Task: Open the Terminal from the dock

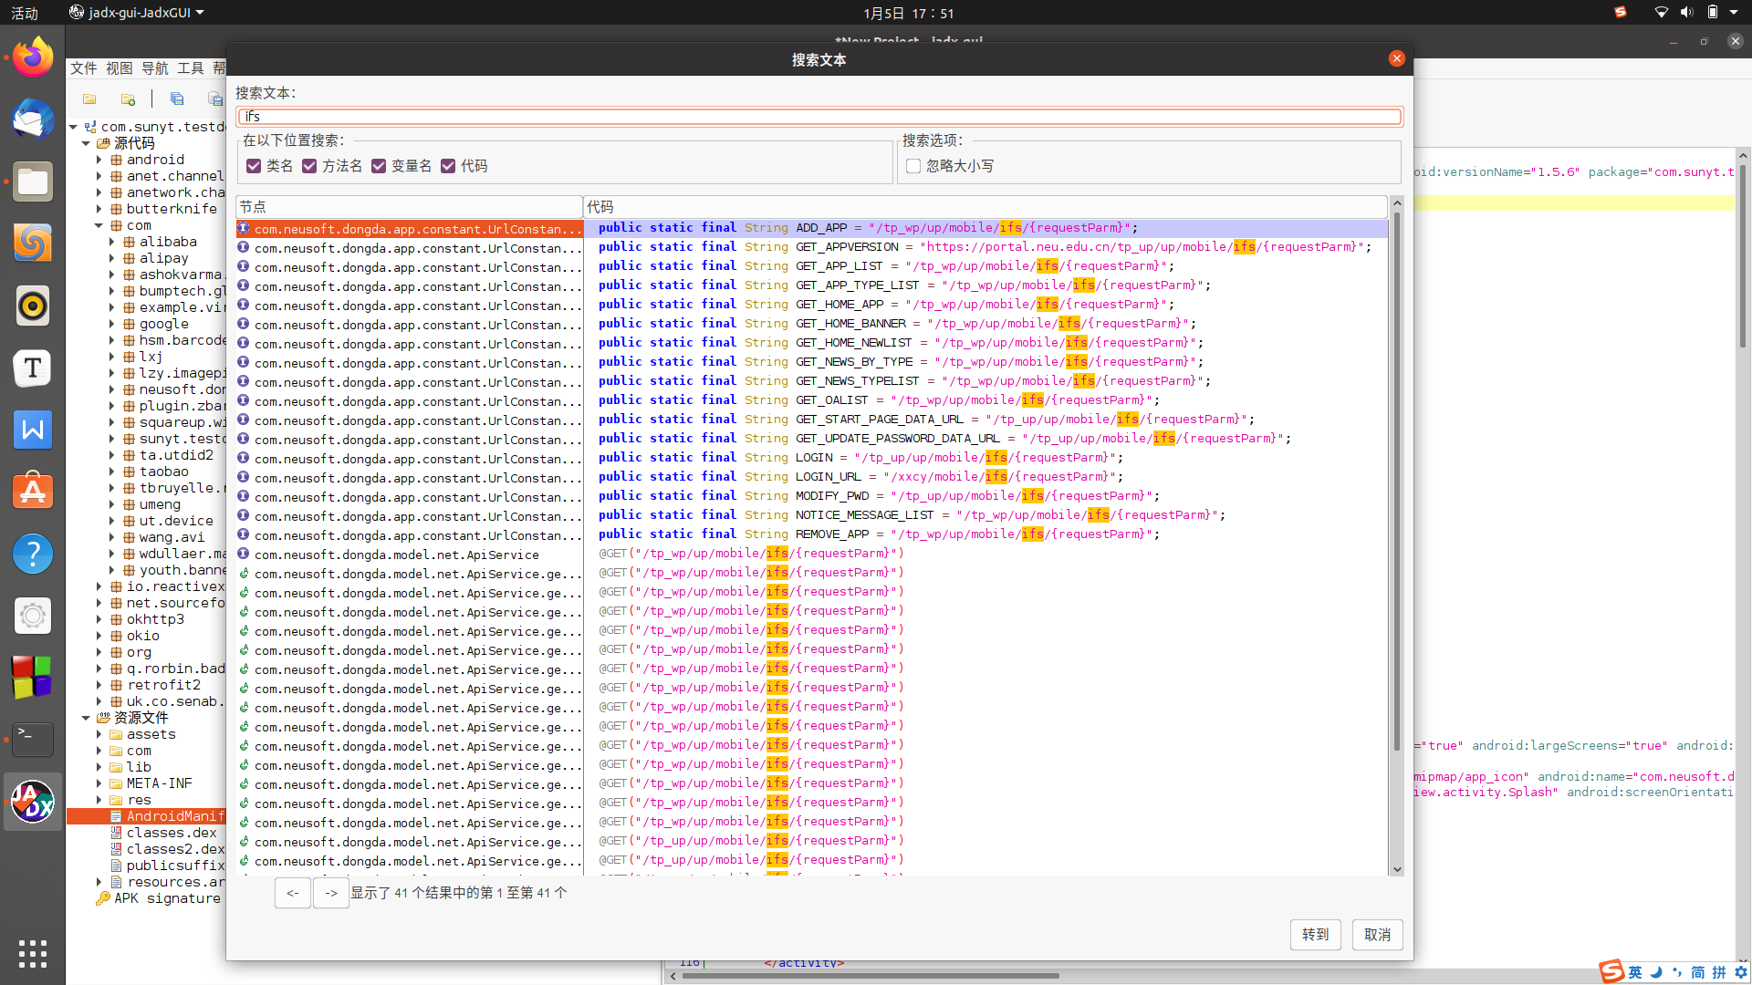Action: [x=33, y=740]
